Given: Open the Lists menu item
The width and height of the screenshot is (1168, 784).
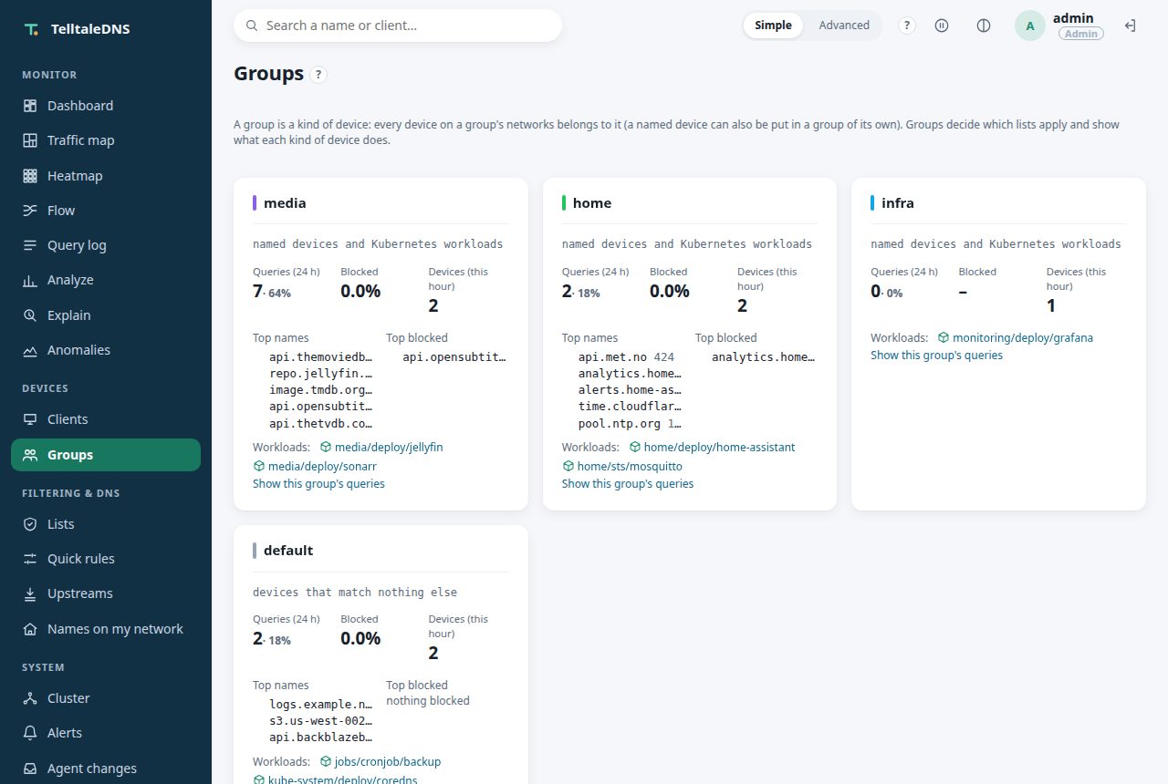Looking at the screenshot, I should coord(106,524).
